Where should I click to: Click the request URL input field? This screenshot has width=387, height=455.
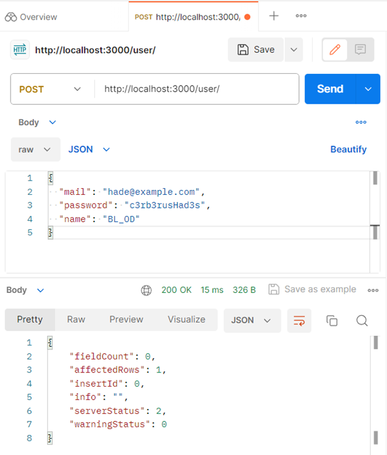tap(195, 89)
